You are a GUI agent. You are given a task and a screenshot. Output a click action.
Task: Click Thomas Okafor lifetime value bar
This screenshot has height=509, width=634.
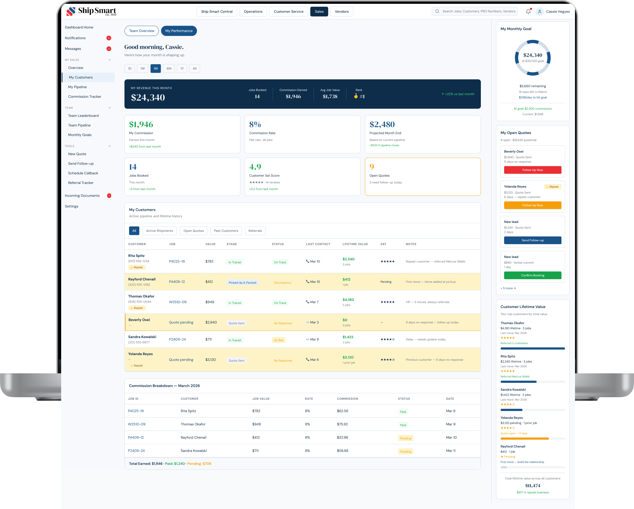tap(533, 349)
